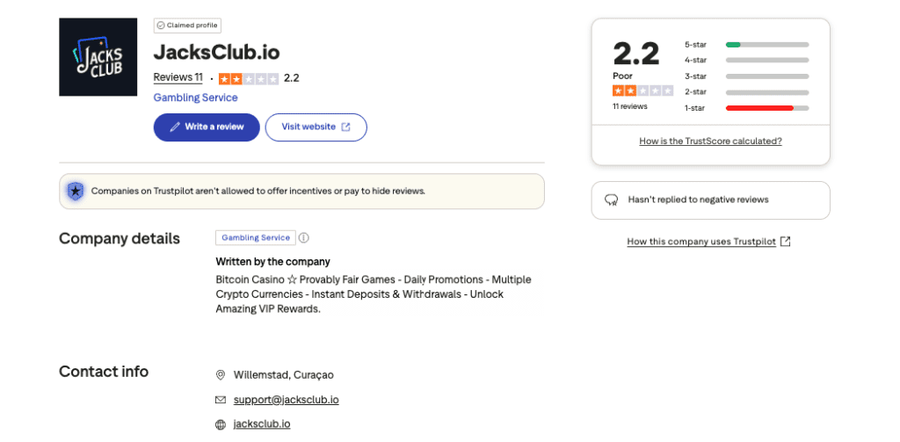Click the location pin icon
The image size is (900, 442).
[221, 375]
